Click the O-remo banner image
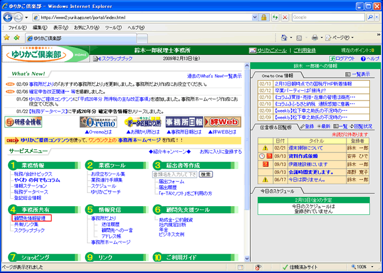The height and width of the screenshot is (273, 383). click(98, 122)
